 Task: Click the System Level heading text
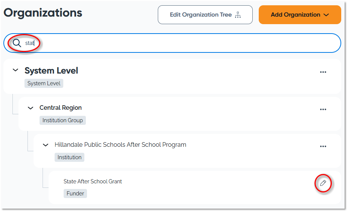(x=51, y=71)
